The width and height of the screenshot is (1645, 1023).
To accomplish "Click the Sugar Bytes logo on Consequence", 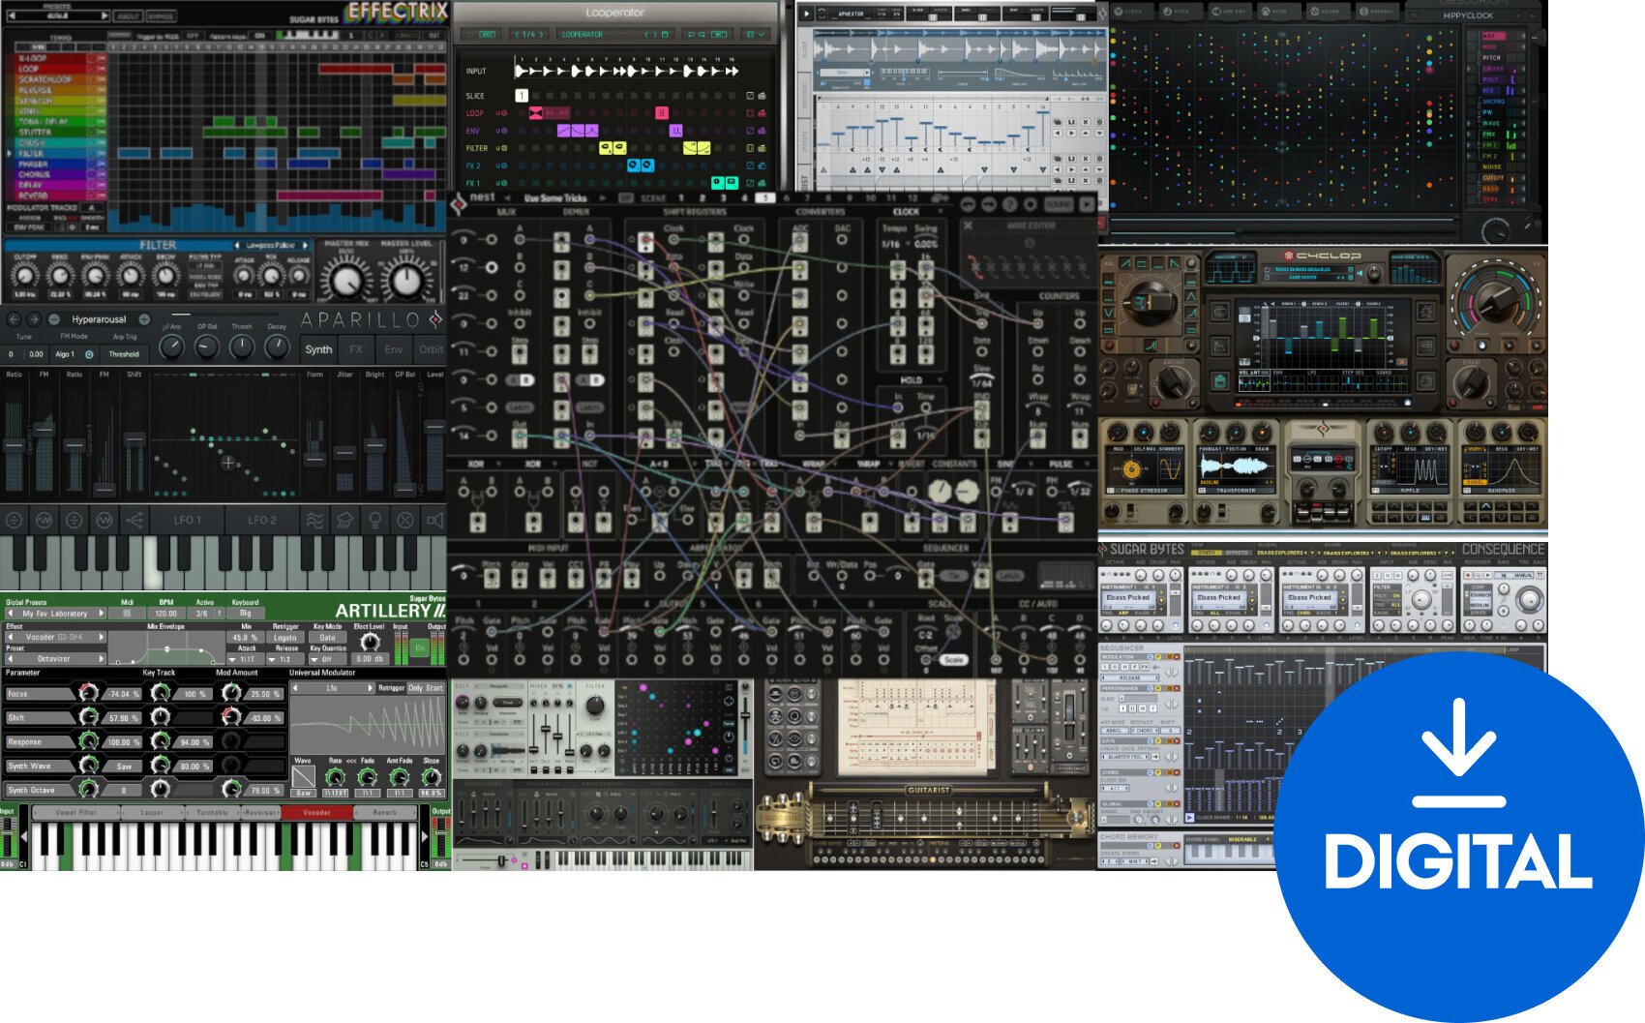I will click(1147, 548).
